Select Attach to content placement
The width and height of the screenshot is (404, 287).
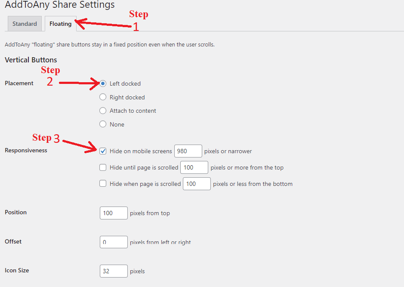pyautogui.click(x=103, y=111)
